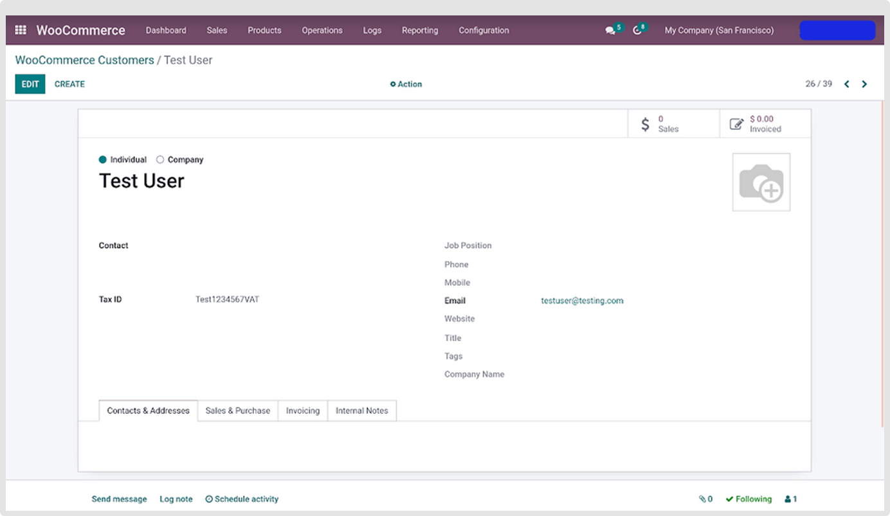Click the WooCommerce app title
This screenshot has height=516, width=890.
[80, 30]
